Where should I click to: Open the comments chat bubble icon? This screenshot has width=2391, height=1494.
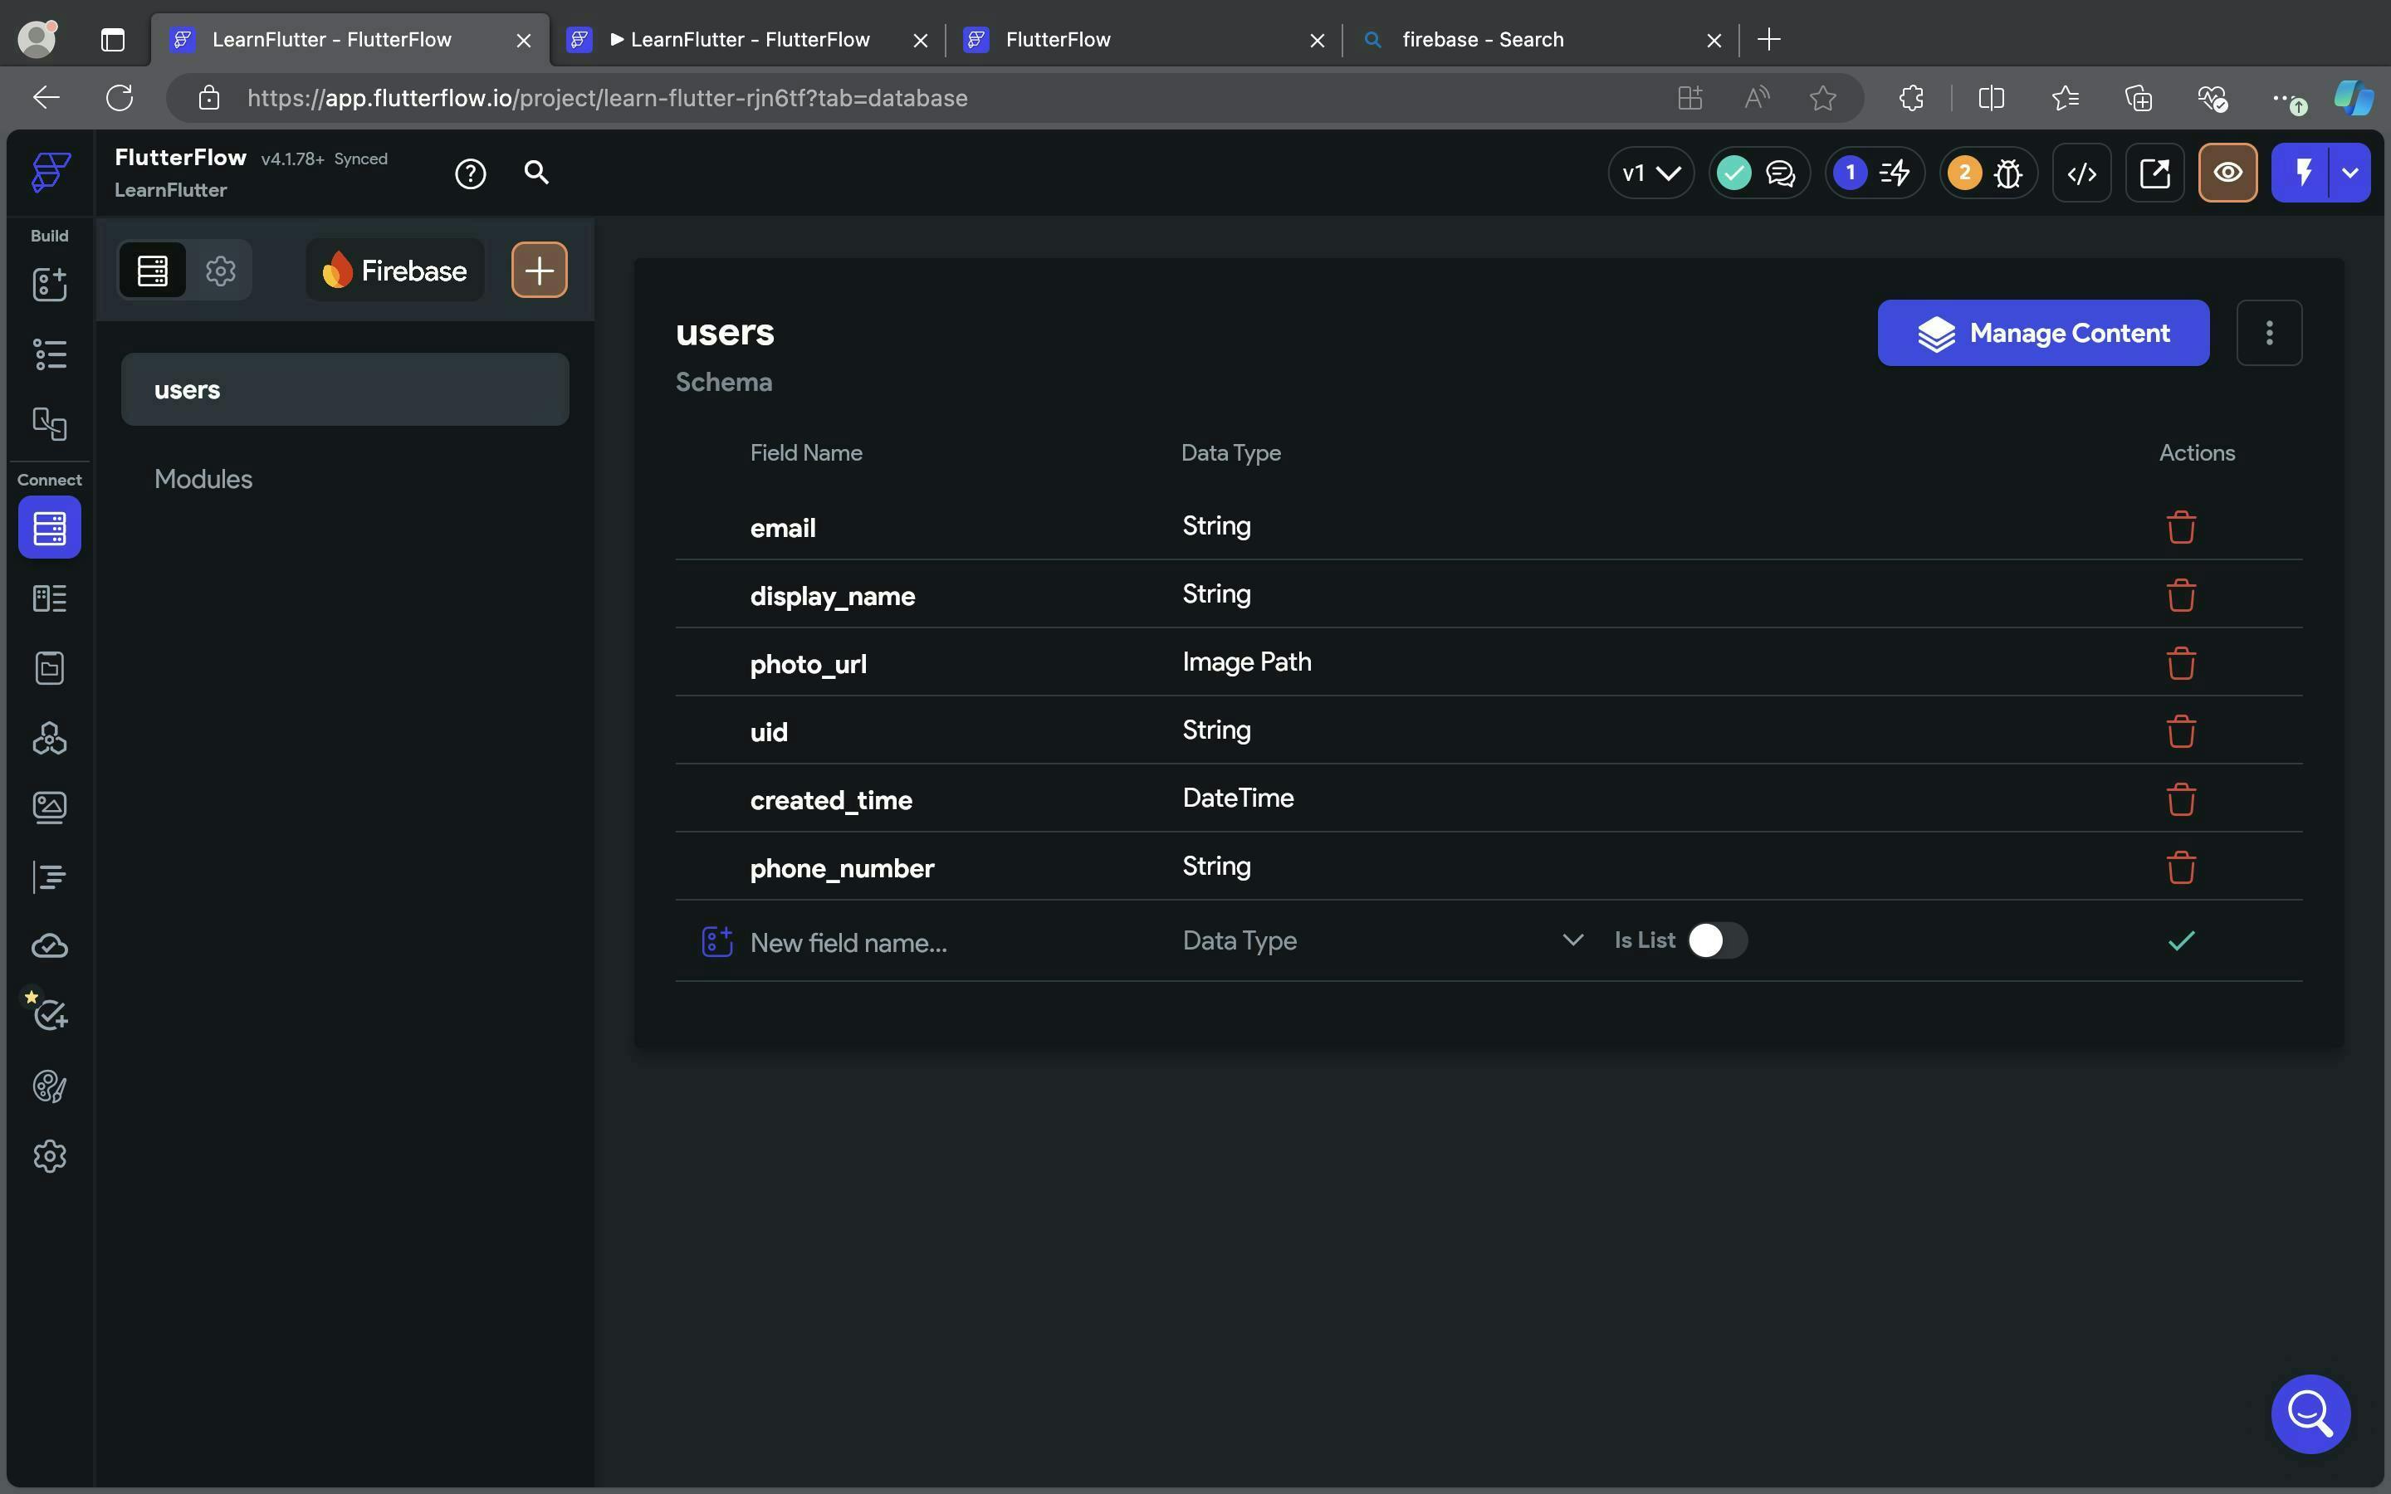[1779, 173]
